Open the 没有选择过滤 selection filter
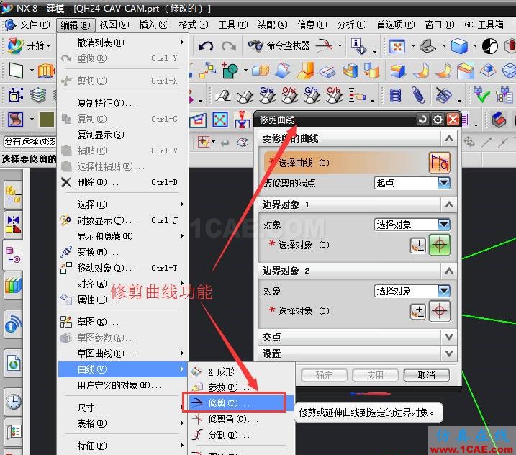516x455 pixels. click(30, 142)
